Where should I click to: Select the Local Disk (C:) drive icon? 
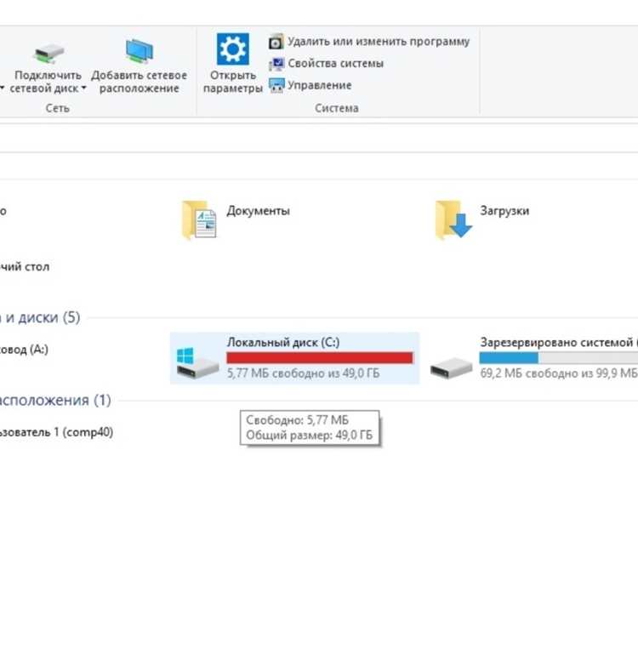197,362
